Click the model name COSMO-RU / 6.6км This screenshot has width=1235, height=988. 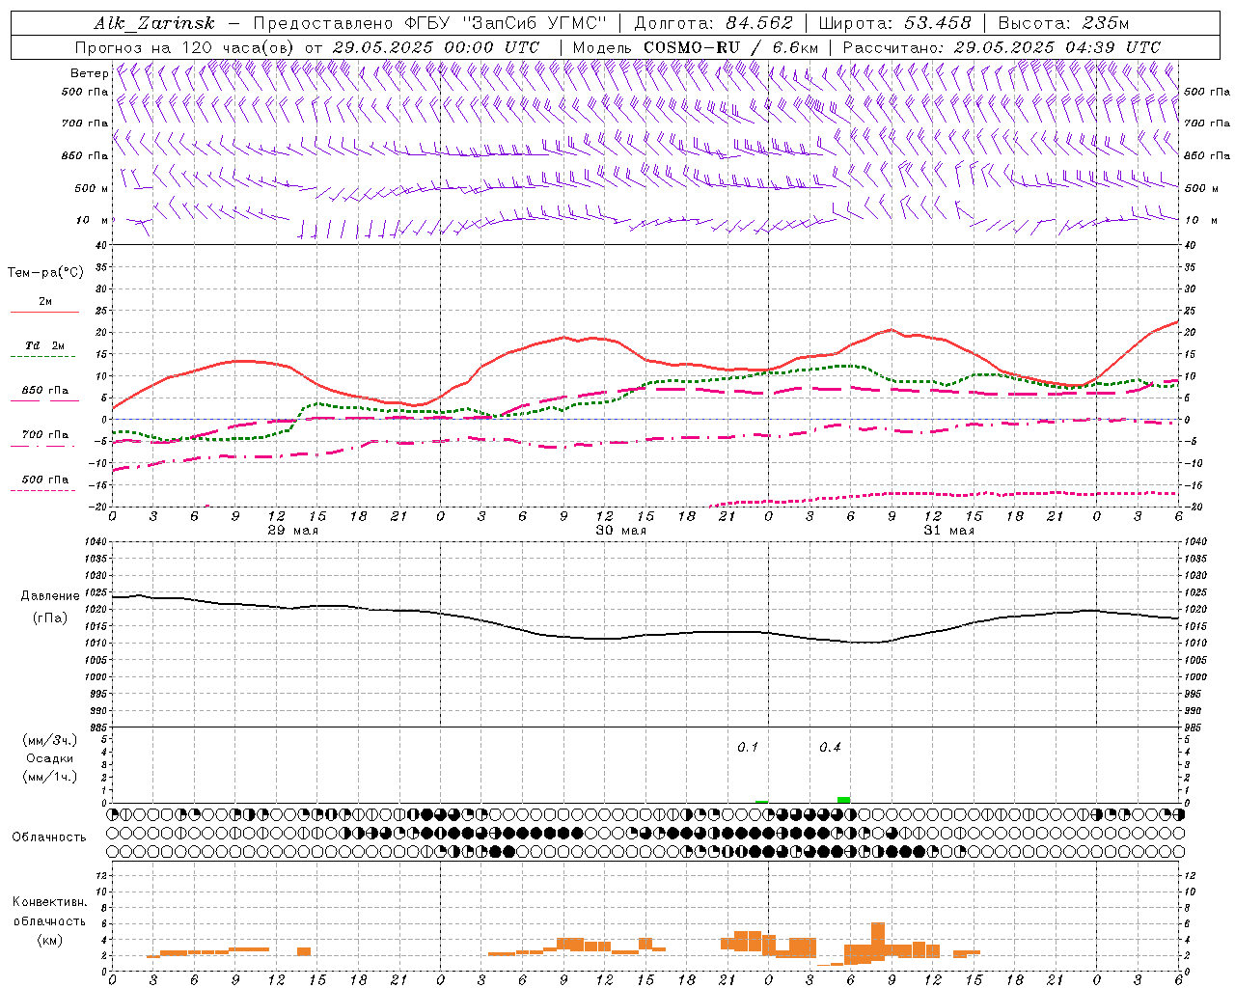coord(730,47)
